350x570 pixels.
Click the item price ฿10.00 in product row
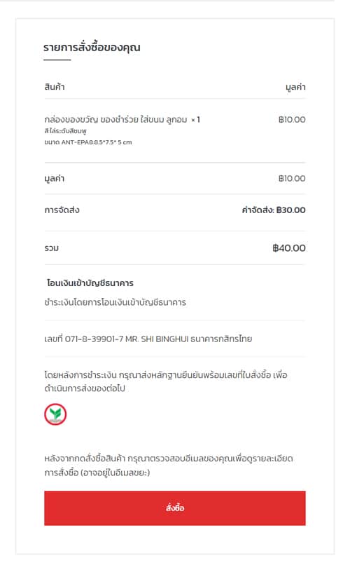292,120
